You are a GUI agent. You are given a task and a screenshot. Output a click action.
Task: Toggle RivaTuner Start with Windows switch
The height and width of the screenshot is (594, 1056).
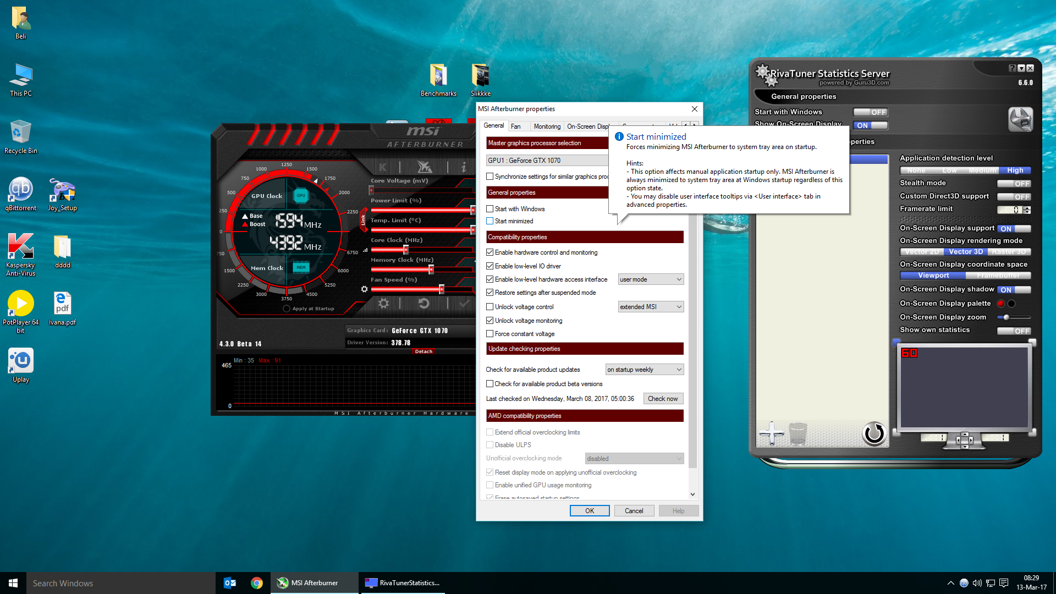[x=870, y=112]
